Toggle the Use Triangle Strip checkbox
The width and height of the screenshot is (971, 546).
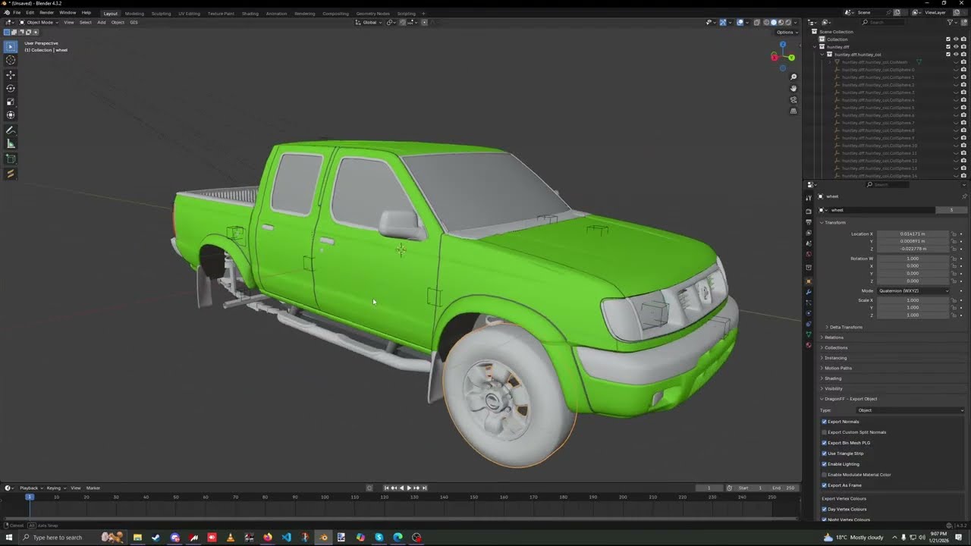(x=825, y=453)
